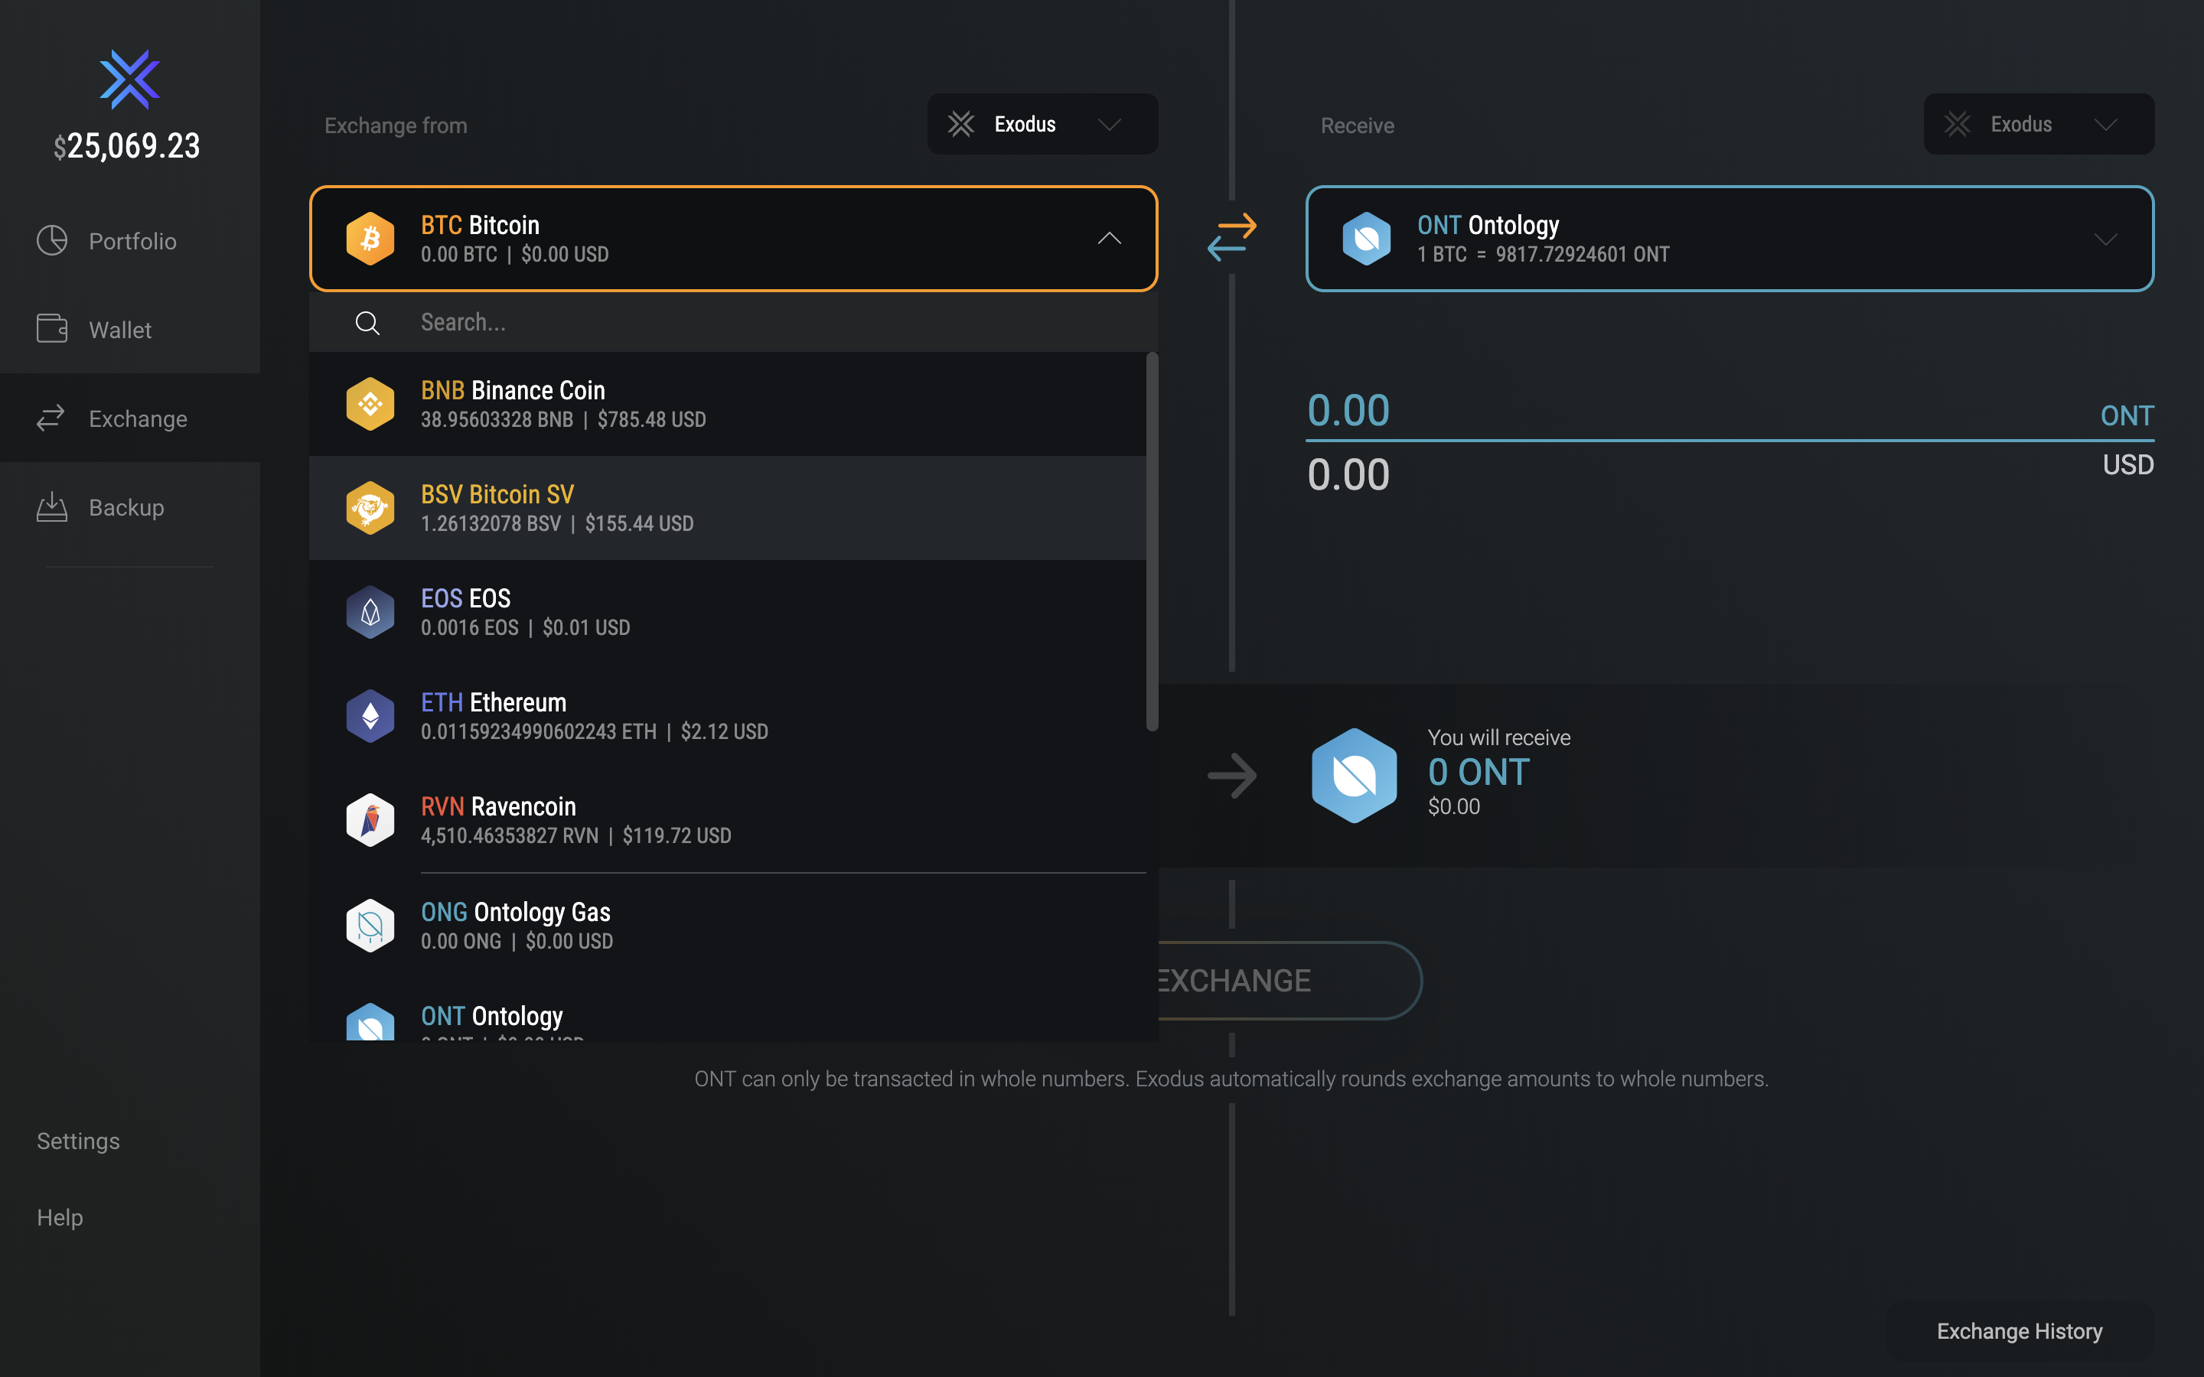The width and height of the screenshot is (2204, 1377).
Task: Click the Binance Coin hexagon icon
Action: pyautogui.click(x=370, y=403)
